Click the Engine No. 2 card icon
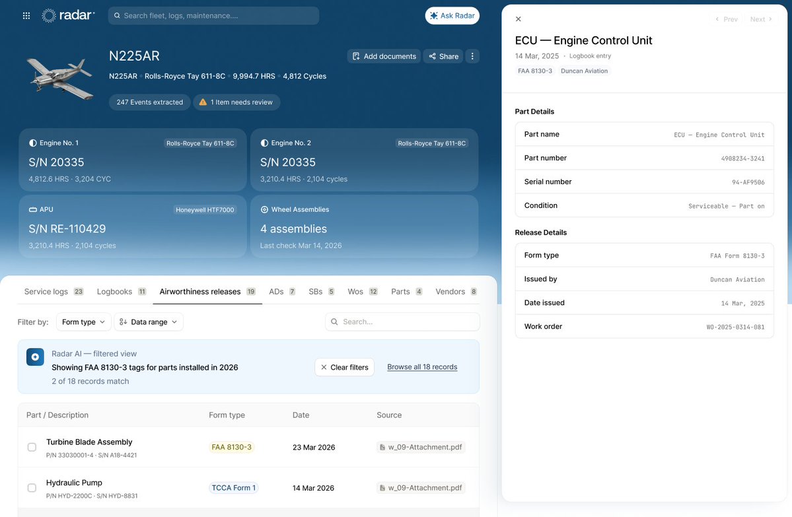The image size is (792, 517). click(x=264, y=143)
